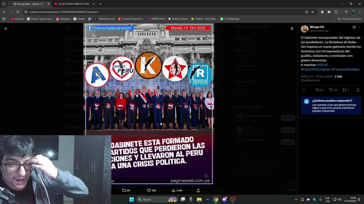Open Photoshop from the taskbar
The width and height of the screenshot is (364, 204).
[208, 199]
